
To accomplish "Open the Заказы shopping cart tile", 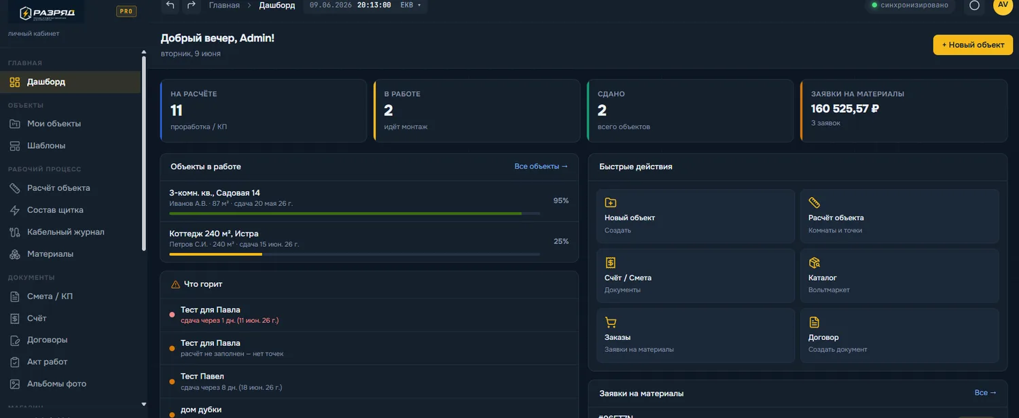I will 696,336.
